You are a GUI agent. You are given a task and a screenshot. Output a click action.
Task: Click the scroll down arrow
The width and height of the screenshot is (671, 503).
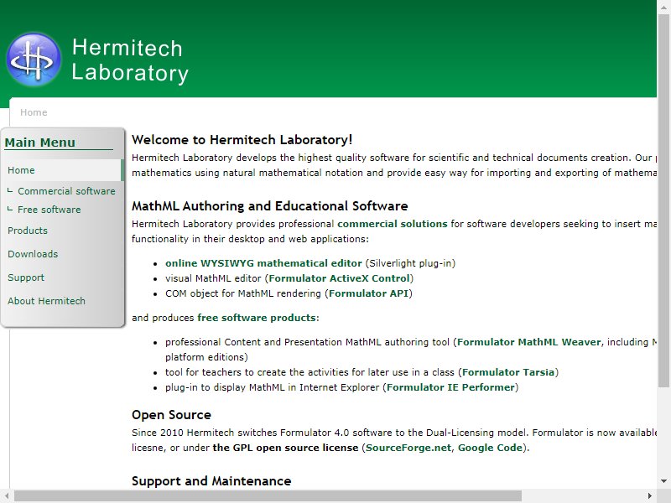pos(663,481)
